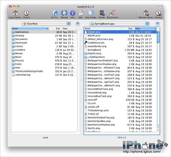Screen dimensions: 171x157
Task: Go to Local Home in toolbar
Action: coord(15,14)
